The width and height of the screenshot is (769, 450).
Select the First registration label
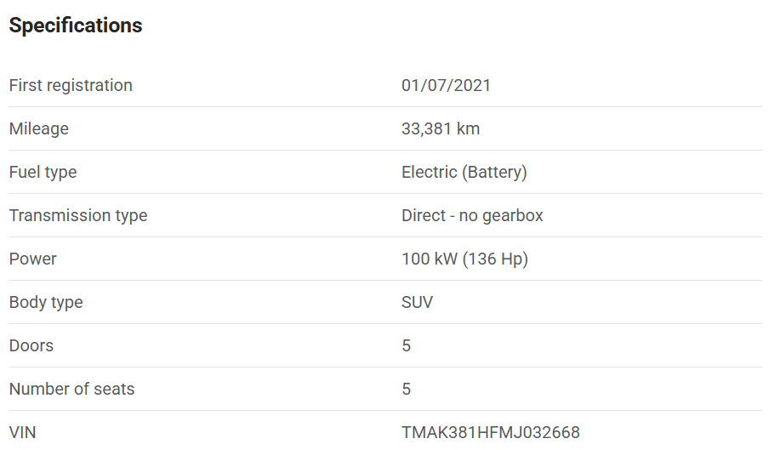[x=71, y=85]
